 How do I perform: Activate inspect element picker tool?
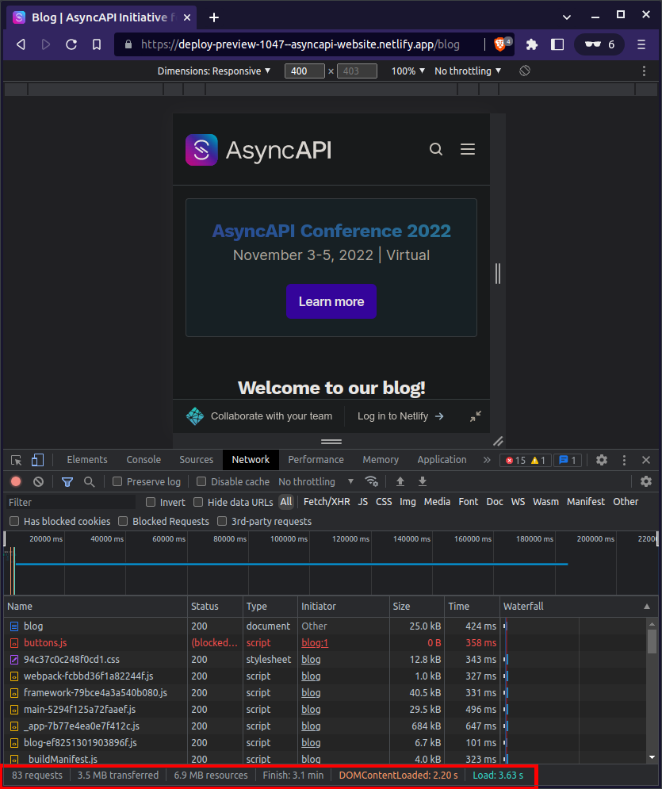coord(16,460)
